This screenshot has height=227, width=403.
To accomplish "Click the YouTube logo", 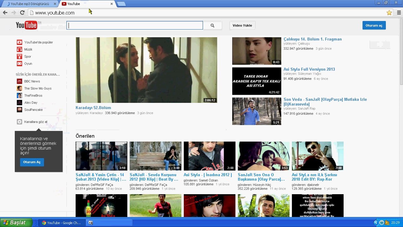I will coord(27,25).
